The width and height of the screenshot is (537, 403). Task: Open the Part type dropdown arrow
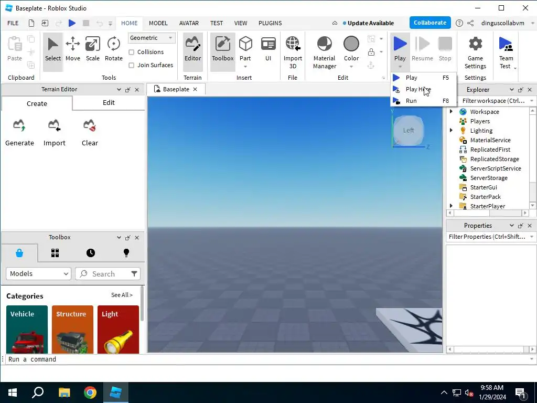245,67
